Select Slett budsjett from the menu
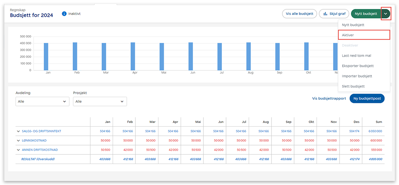The height and width of the screenshot is (185, 399). [x=353, y=86]
